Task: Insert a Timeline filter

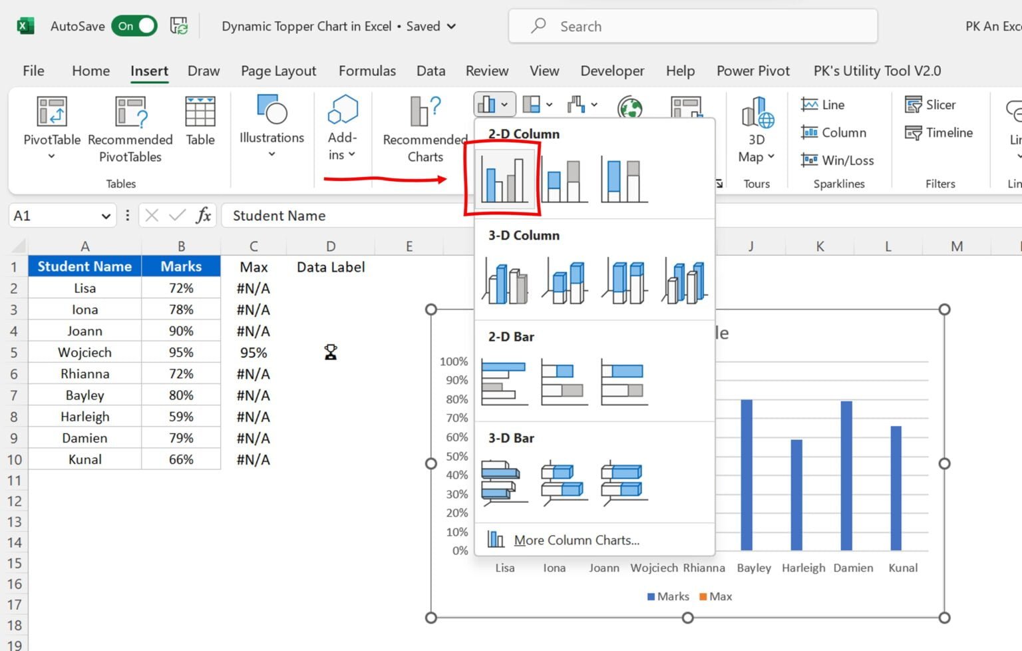Action: (938, 132)
